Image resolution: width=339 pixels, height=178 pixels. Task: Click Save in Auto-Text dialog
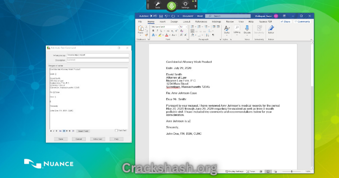(61, 139)
